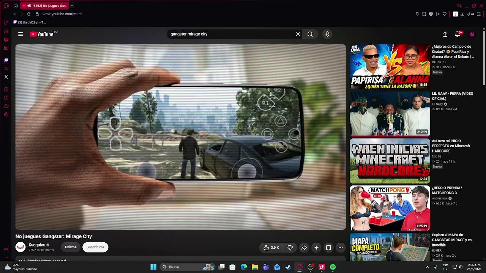Open the YouTube account avatar menu

pyautogui.click(x=472, y=34)
